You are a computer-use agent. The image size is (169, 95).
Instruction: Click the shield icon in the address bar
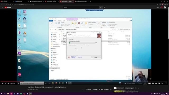point(9,4)
